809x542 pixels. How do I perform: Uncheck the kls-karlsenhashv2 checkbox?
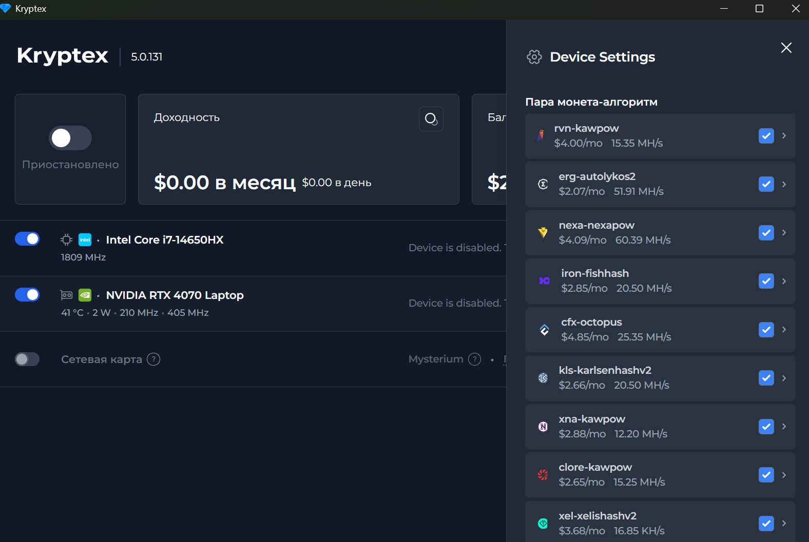(766, 378)
